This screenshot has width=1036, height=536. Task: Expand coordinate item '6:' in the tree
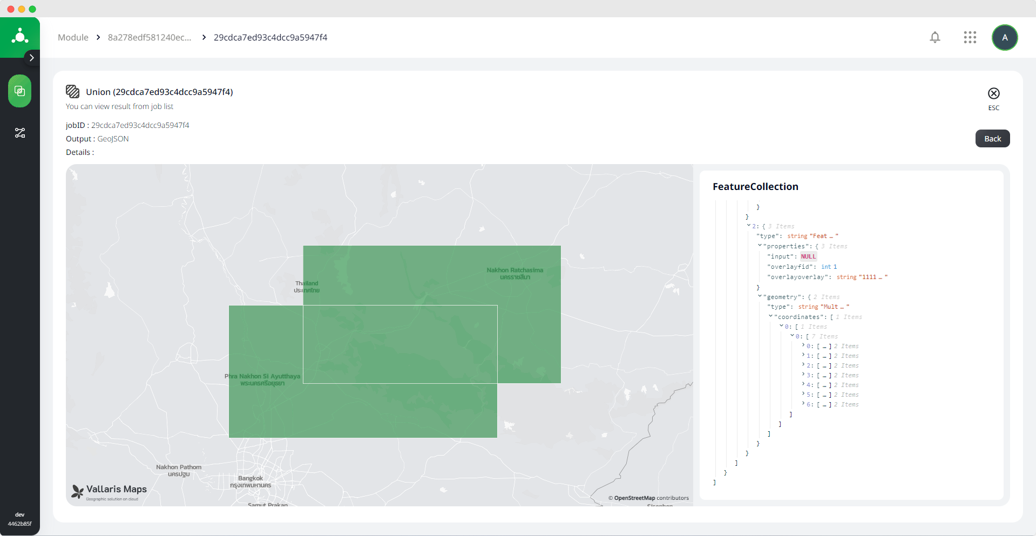click(803, 404)
